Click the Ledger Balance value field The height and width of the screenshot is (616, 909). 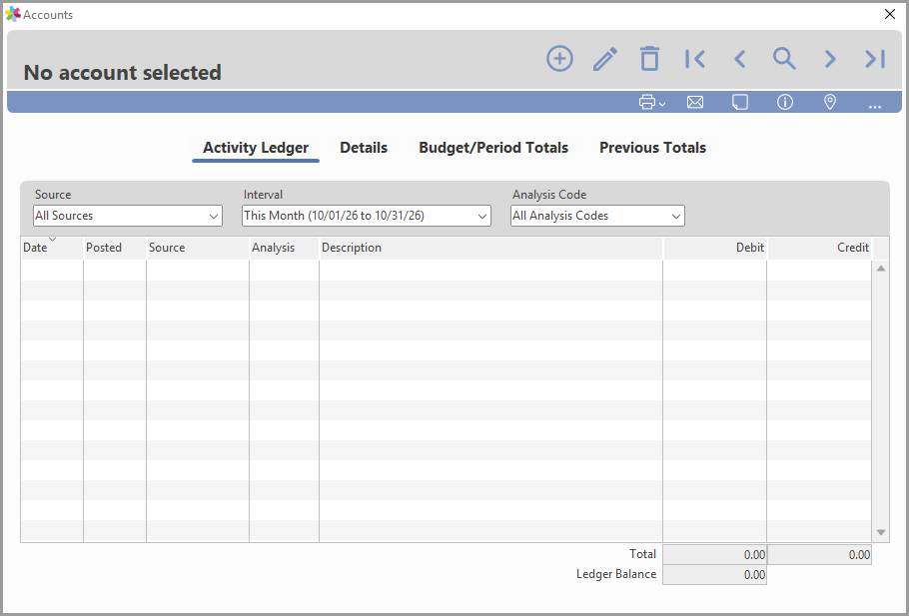pos(715,575)
